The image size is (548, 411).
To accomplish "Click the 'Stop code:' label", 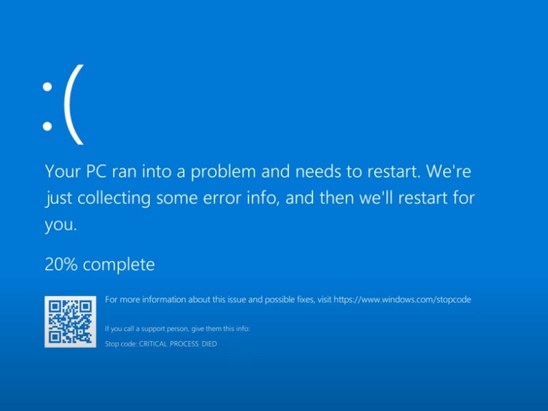I will coord(121,344).
